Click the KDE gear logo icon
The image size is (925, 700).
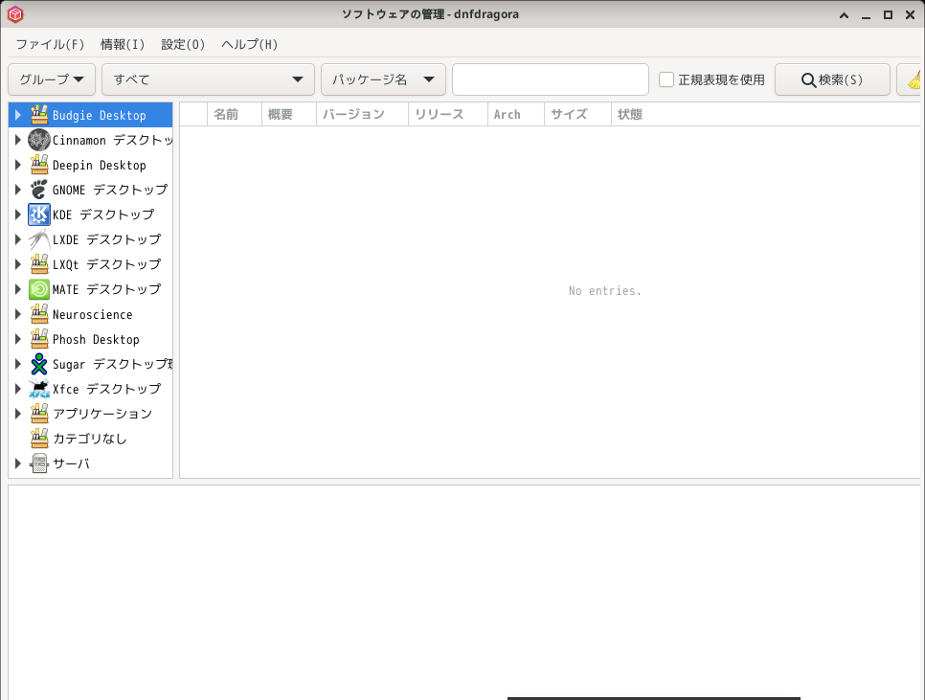pos(39,215)
